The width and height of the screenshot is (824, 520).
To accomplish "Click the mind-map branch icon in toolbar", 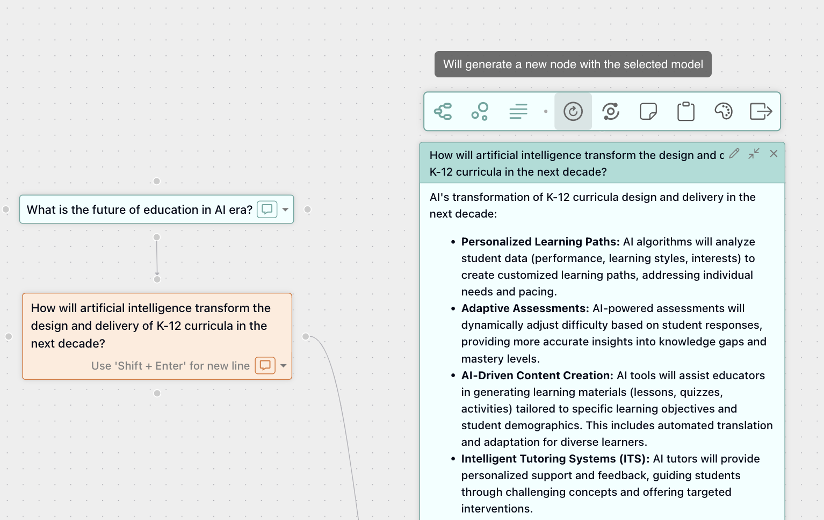I will pos(443,112).
